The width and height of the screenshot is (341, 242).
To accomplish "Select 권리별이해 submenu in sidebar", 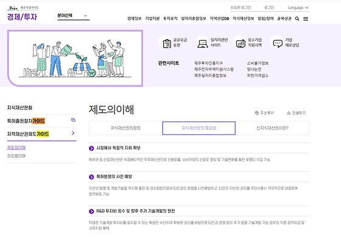I will pos(16,156).
